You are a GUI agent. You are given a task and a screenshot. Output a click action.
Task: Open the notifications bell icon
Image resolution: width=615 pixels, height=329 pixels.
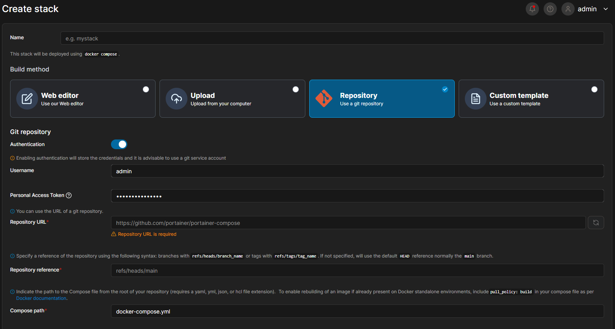[532, 9]
